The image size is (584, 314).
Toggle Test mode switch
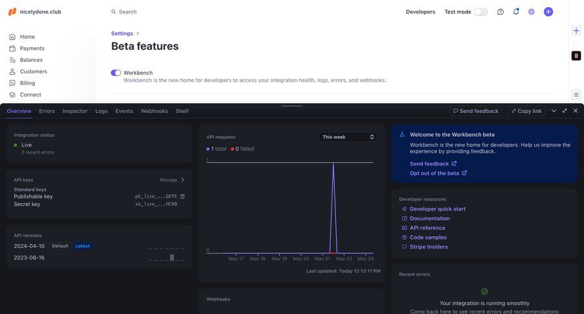480,12
